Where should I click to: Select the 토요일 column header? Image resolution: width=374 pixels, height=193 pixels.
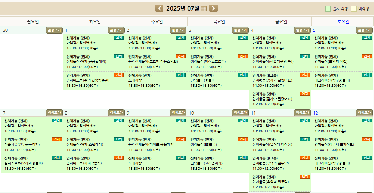pos(343,22)
